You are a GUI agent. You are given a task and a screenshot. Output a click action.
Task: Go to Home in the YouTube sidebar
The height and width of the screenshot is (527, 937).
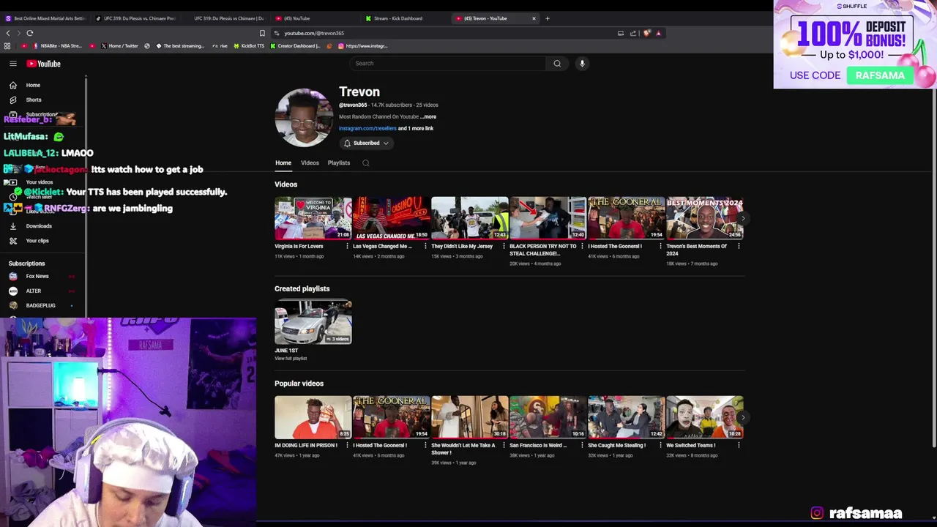33,85
